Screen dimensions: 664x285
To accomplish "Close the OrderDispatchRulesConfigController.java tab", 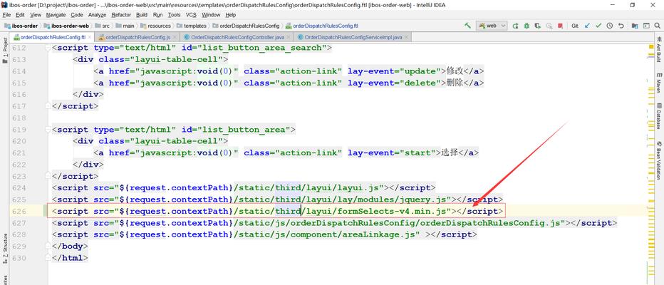I will (288, 37).
